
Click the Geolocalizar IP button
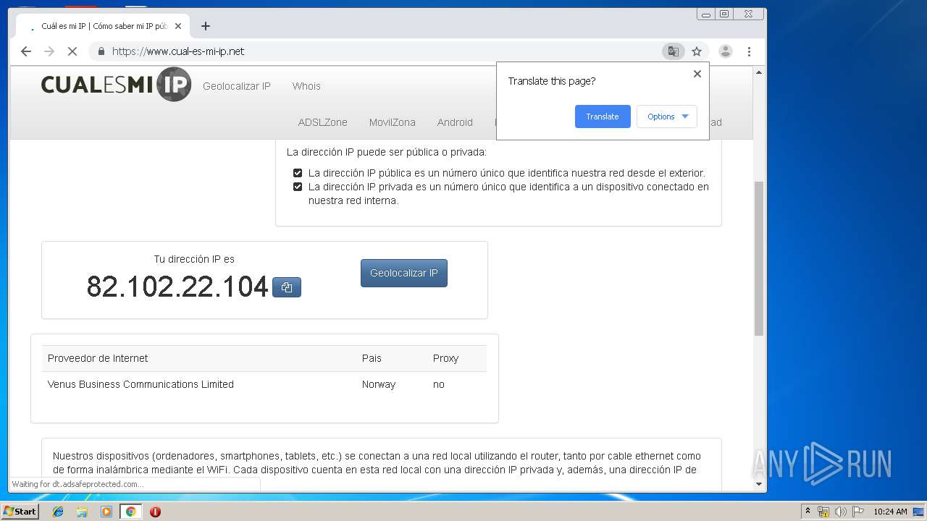coord(404,273)
